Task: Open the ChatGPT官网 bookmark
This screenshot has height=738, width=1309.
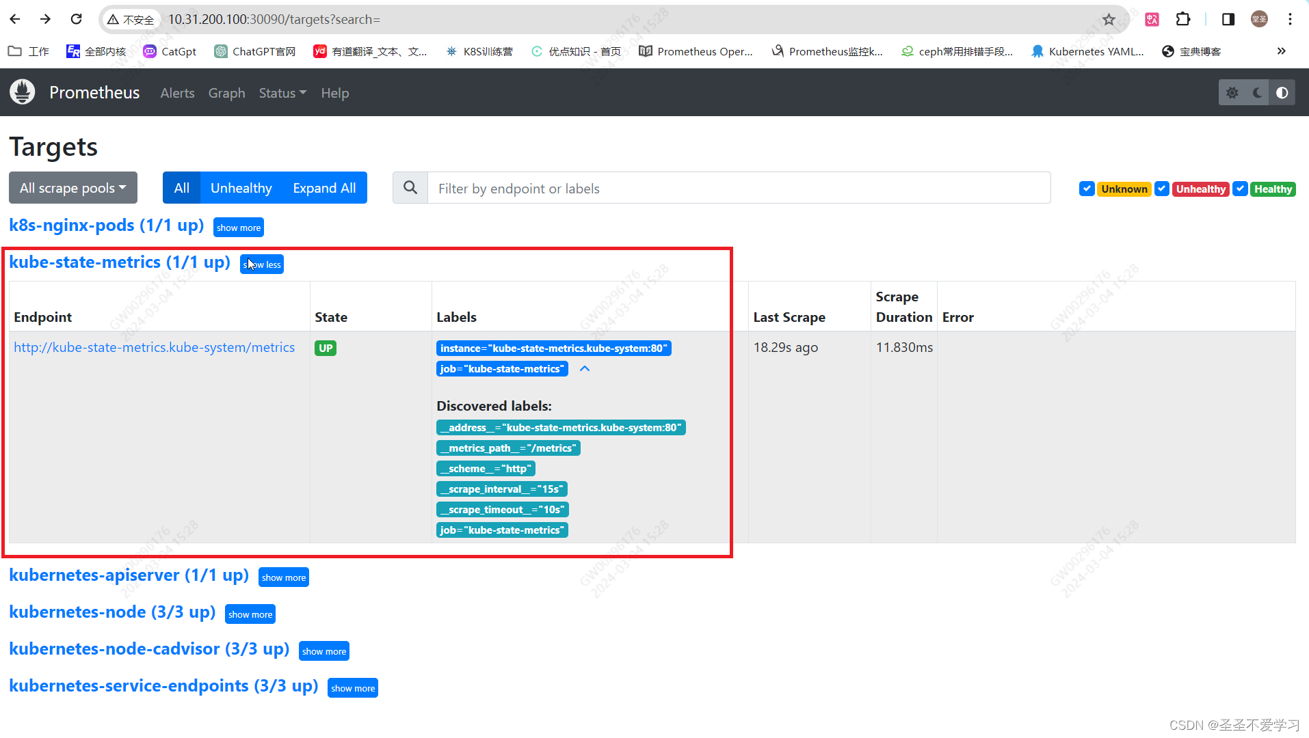Action: coord(255,51)
